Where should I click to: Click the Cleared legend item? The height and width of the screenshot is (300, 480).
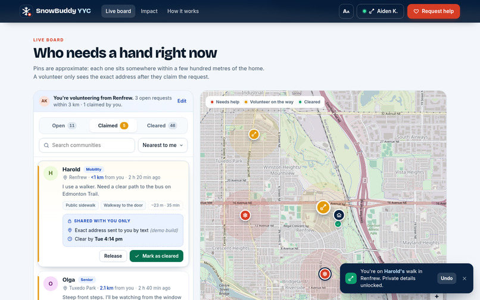coord(309,102)
